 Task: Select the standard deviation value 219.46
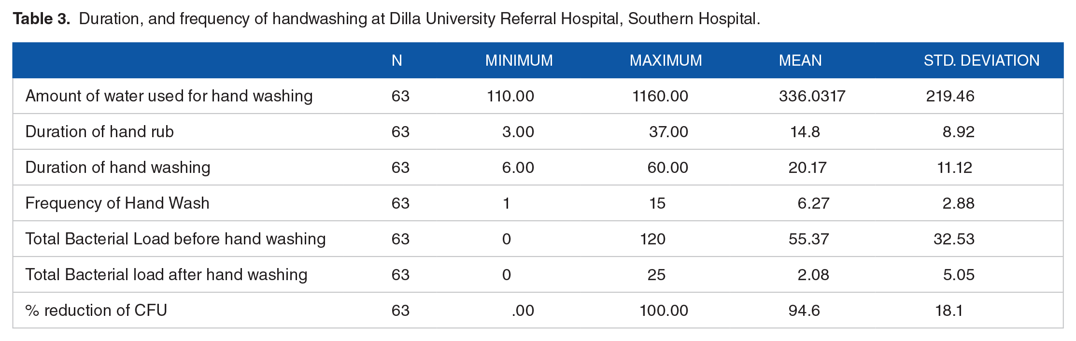point(950,96)
